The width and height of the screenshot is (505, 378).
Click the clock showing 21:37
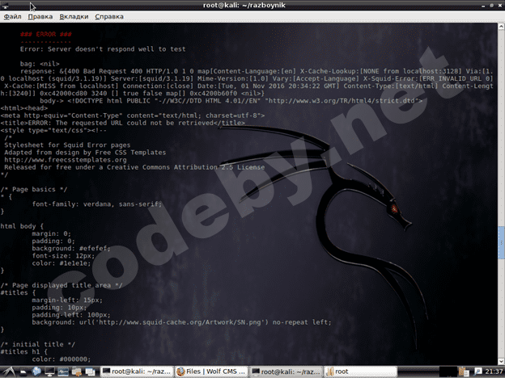[x=494, y=372]
